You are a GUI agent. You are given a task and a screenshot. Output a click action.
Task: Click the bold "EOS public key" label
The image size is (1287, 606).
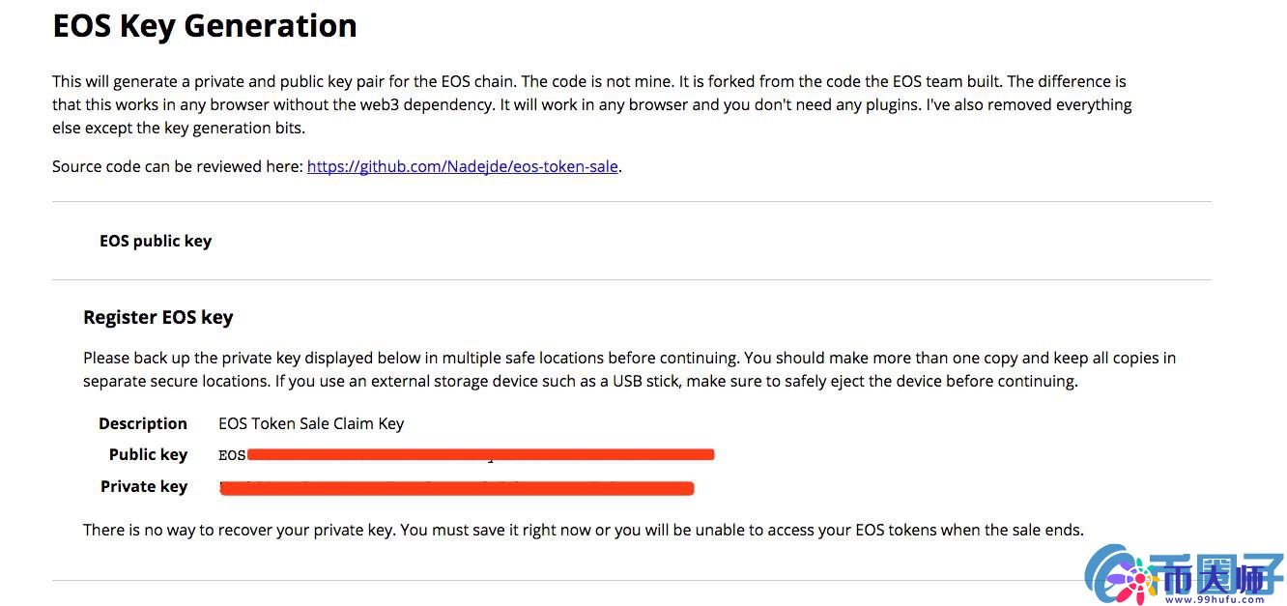pyautogui.click(x=156, y=241)
